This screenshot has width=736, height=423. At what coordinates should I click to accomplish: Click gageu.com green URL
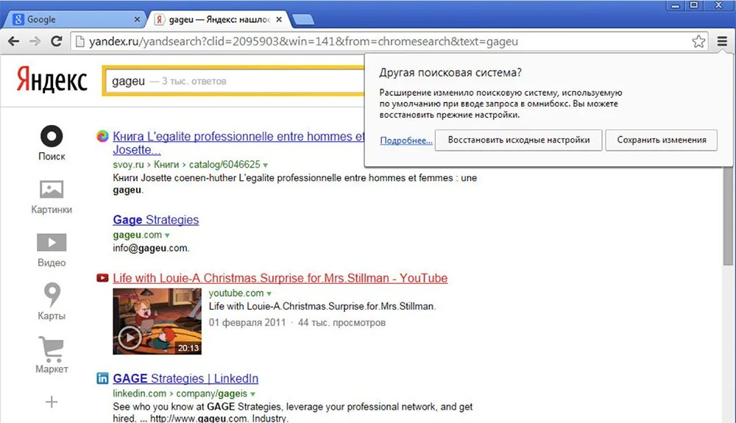point(137,235)
